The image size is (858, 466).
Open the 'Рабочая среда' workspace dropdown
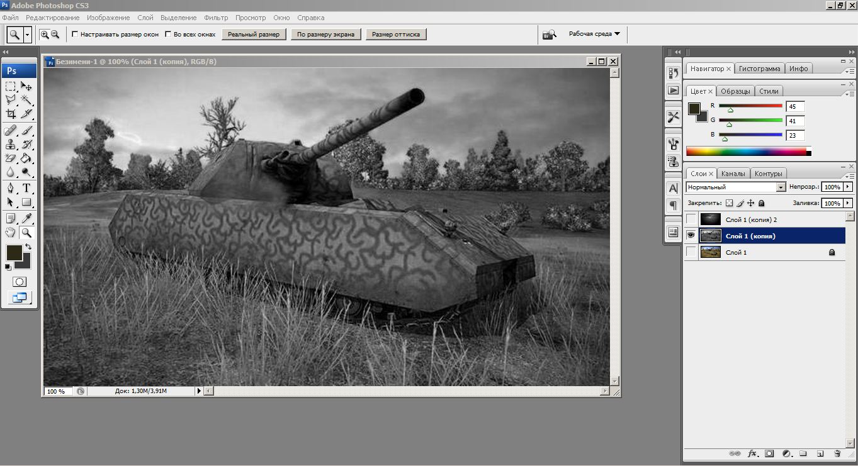click(x=594, y=34)
